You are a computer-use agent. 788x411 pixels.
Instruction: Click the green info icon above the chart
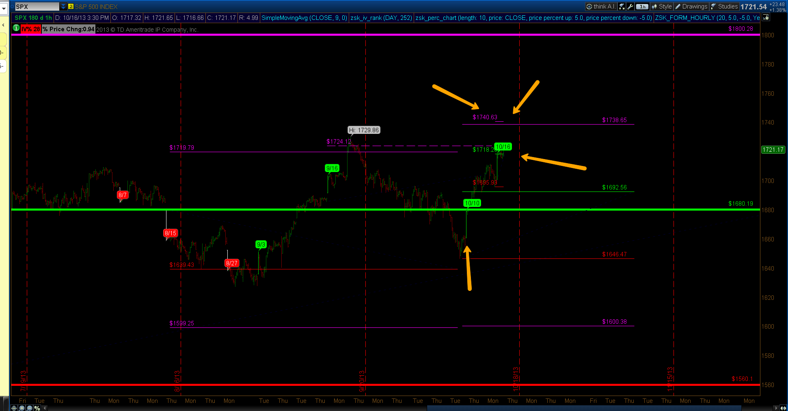point(16,29)
